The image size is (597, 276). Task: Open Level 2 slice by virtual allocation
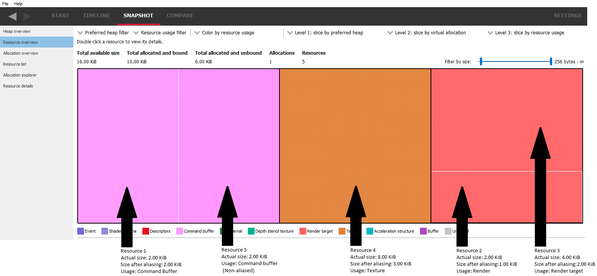pyautogui.click(x=427, y=33)
